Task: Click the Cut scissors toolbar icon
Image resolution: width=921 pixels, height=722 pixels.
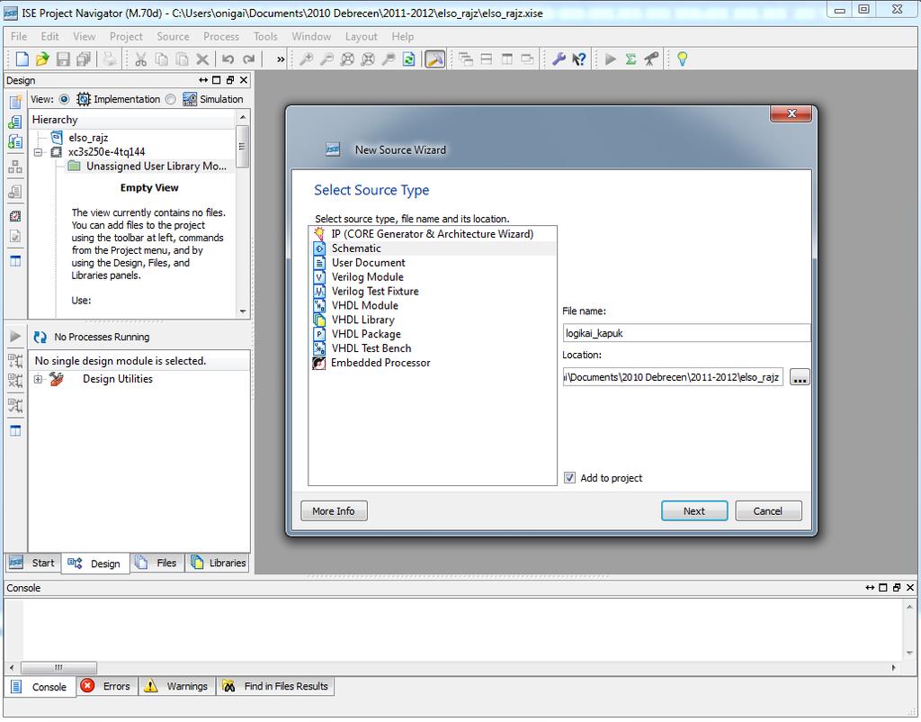Action: (140, 59)
